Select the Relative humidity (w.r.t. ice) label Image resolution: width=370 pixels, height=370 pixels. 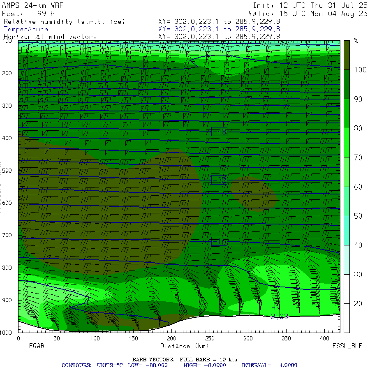(64, 22)
